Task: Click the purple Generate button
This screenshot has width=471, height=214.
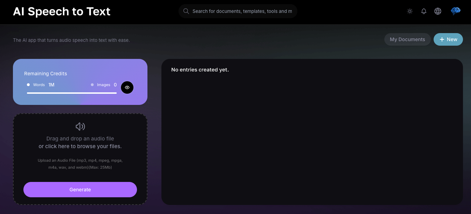Action: coord(80,190)
